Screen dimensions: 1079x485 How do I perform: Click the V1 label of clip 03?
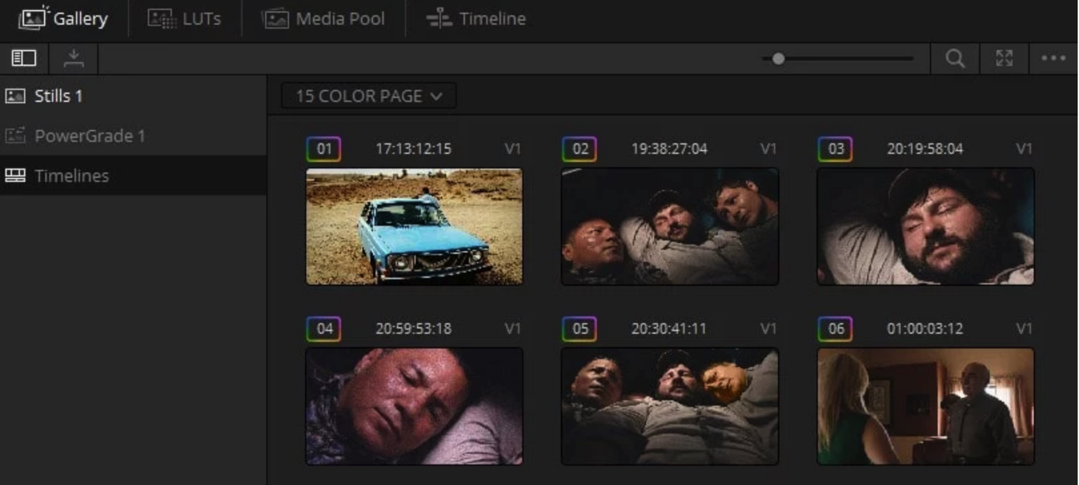(x=1024, y=149)
